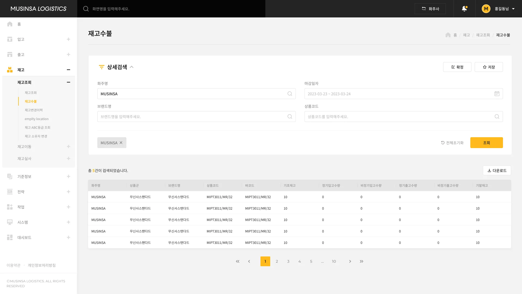This screenshot has width=522, height=294.
Task: Click search icon in 브랜드명 field
Action: [x=290, y=117]
